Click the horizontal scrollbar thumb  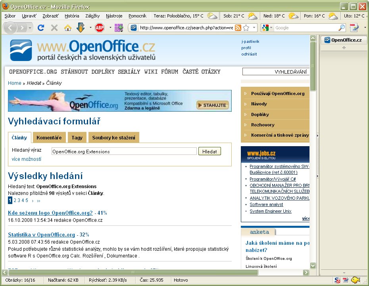point(133,272)
